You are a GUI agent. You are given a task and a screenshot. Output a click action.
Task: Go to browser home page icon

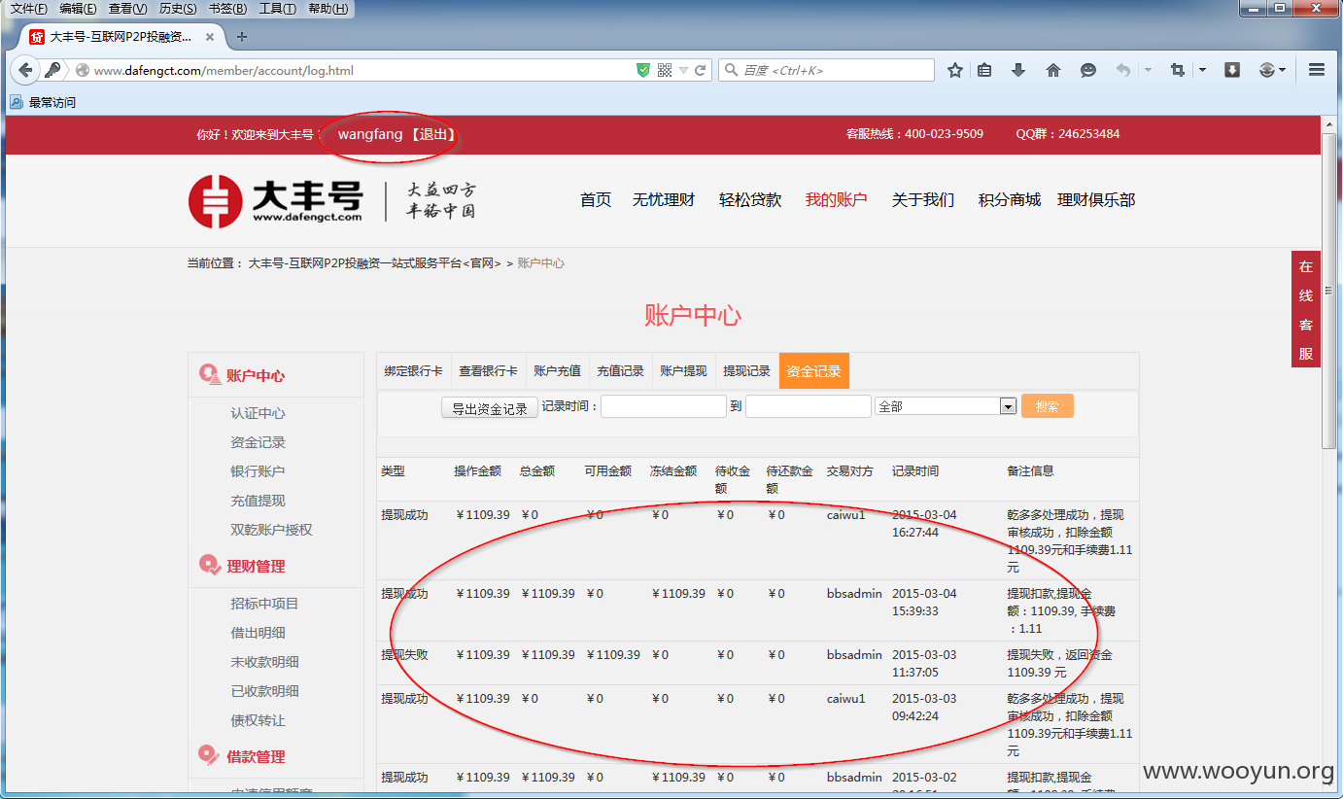[x=1053, y=70]
